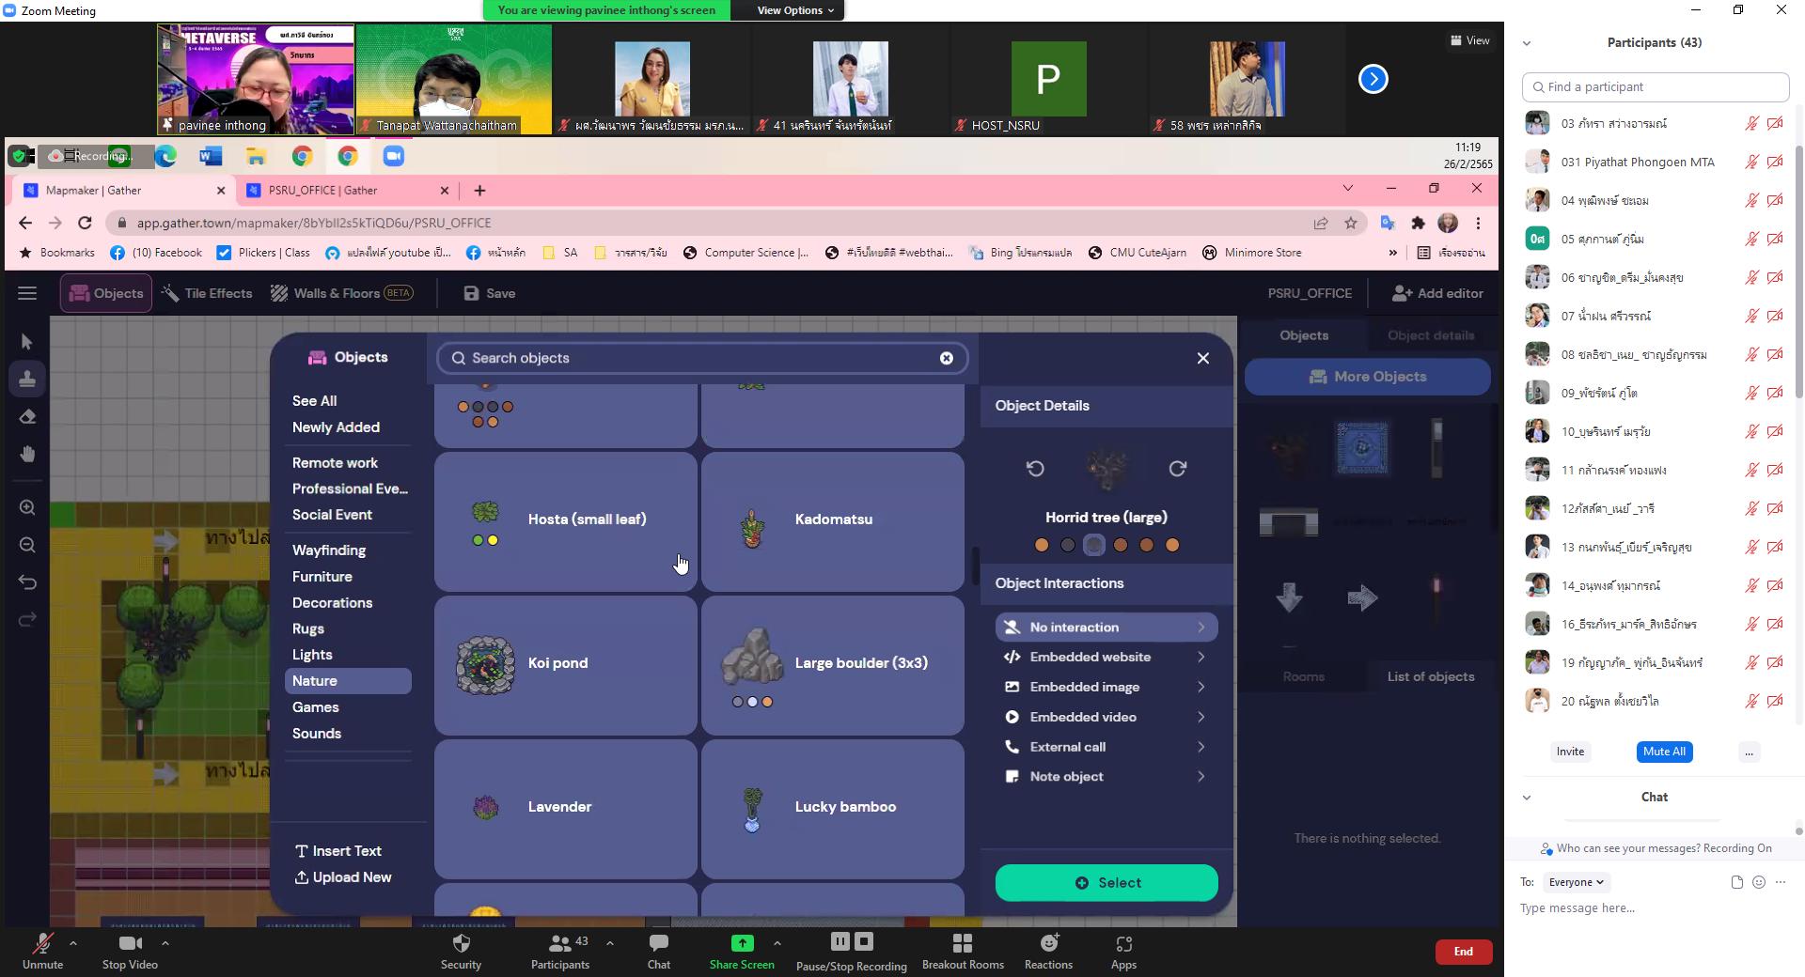Switch to Tile Effects tab
The width and height of the screenshot is (1805, 977).
pos(207,293)
